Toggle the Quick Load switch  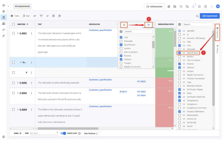[x=63, y=133]
